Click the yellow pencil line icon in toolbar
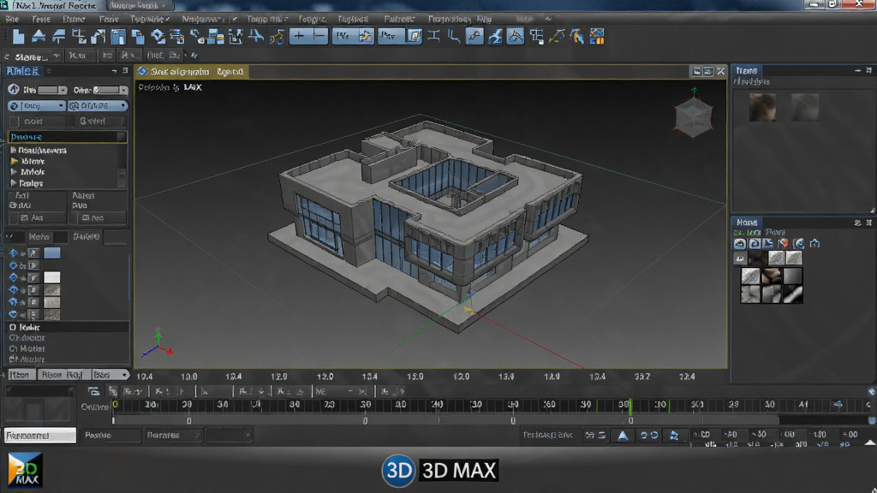This screenshot has height=493, width=877. pyautogui.click(x=557, y=37)
